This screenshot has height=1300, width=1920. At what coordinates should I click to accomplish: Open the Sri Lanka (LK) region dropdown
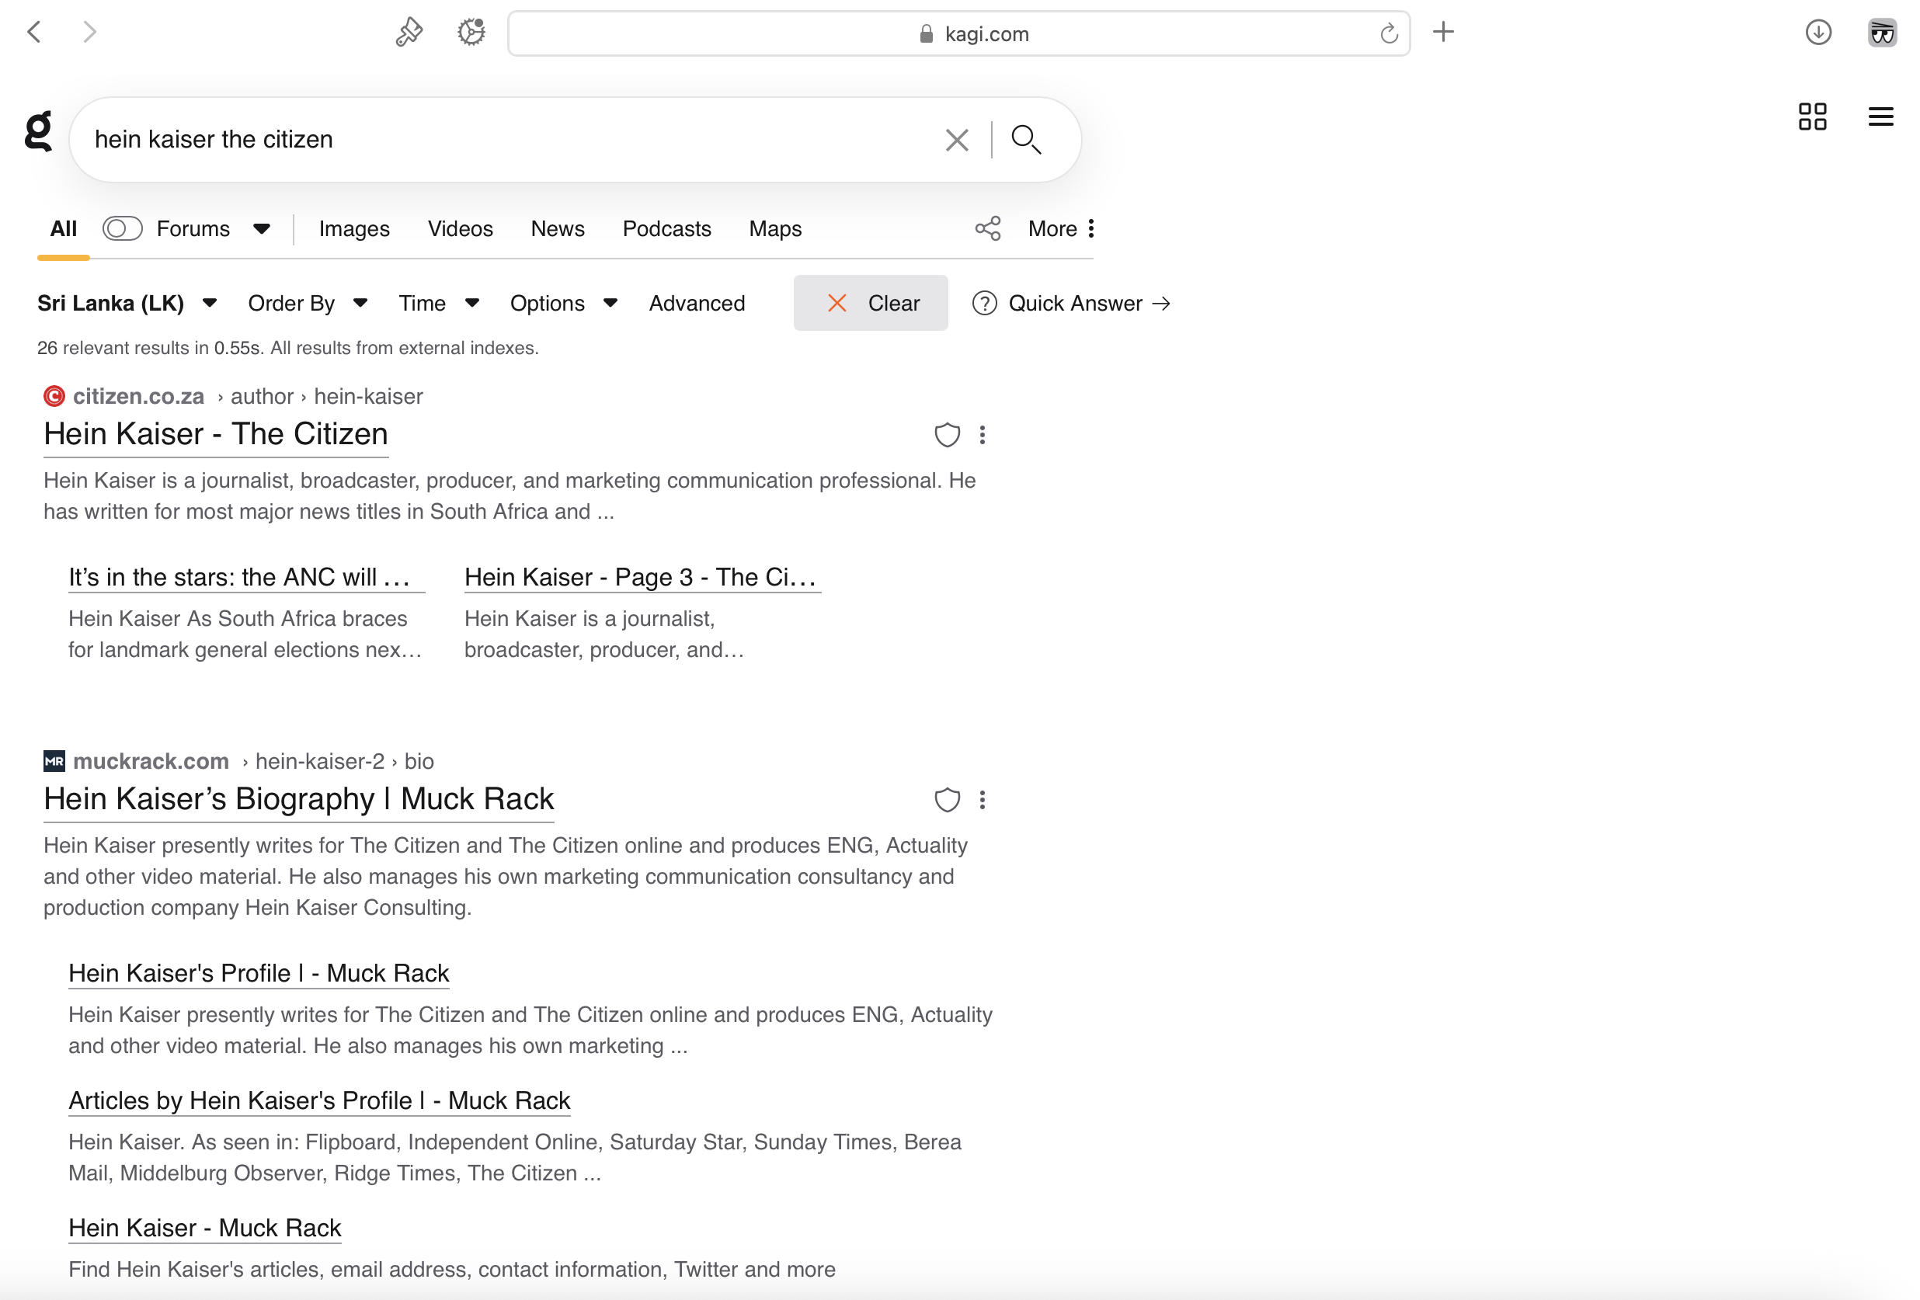(x=127, y=303)
